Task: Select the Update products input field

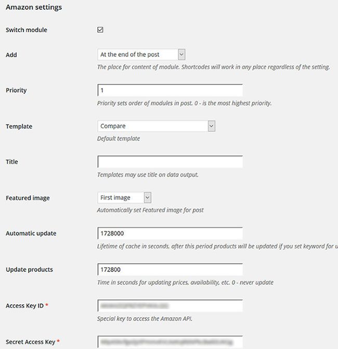Action: pyautogui.click(x=170, y=270)
